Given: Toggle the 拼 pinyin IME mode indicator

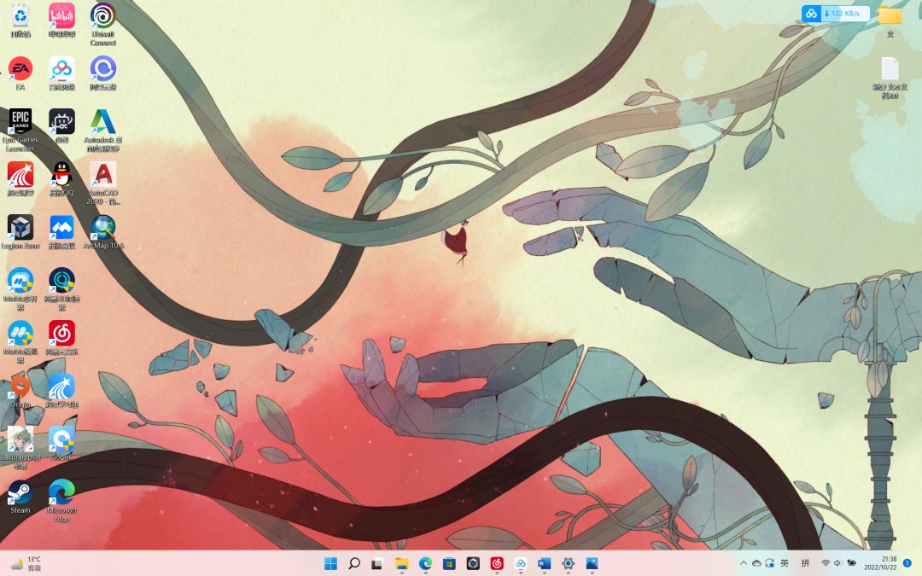Looking at the screenshot, I should 805,563.
